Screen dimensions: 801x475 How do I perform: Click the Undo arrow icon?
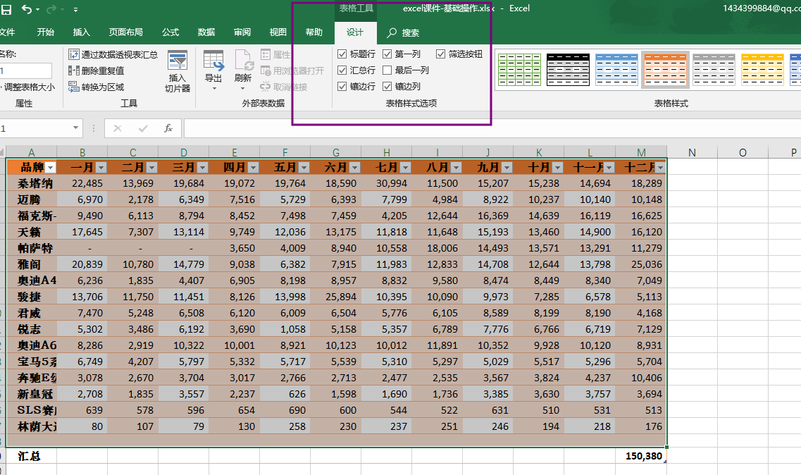(27, 9)
